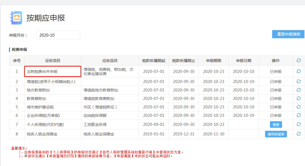Select 个人所得税(代扣代缴) cell
305x166 pixels.
tap(53, 125)
